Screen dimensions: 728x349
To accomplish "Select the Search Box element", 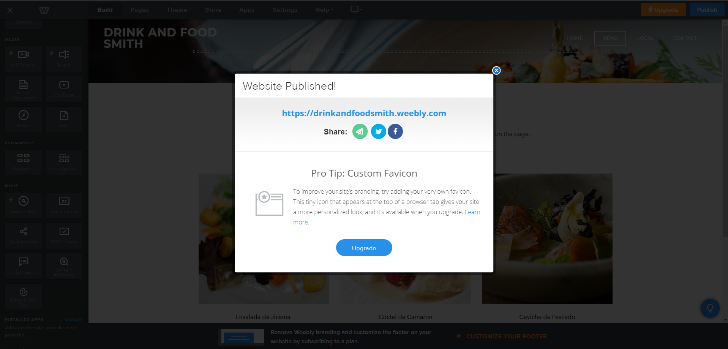I will point(24,205).
